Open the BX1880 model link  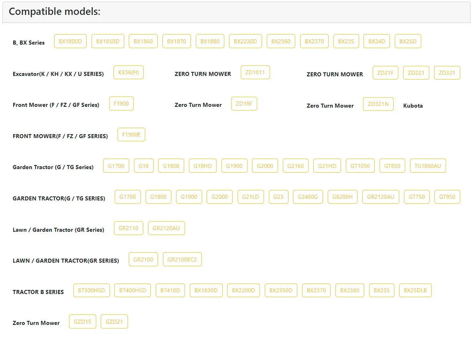[210, 41]
